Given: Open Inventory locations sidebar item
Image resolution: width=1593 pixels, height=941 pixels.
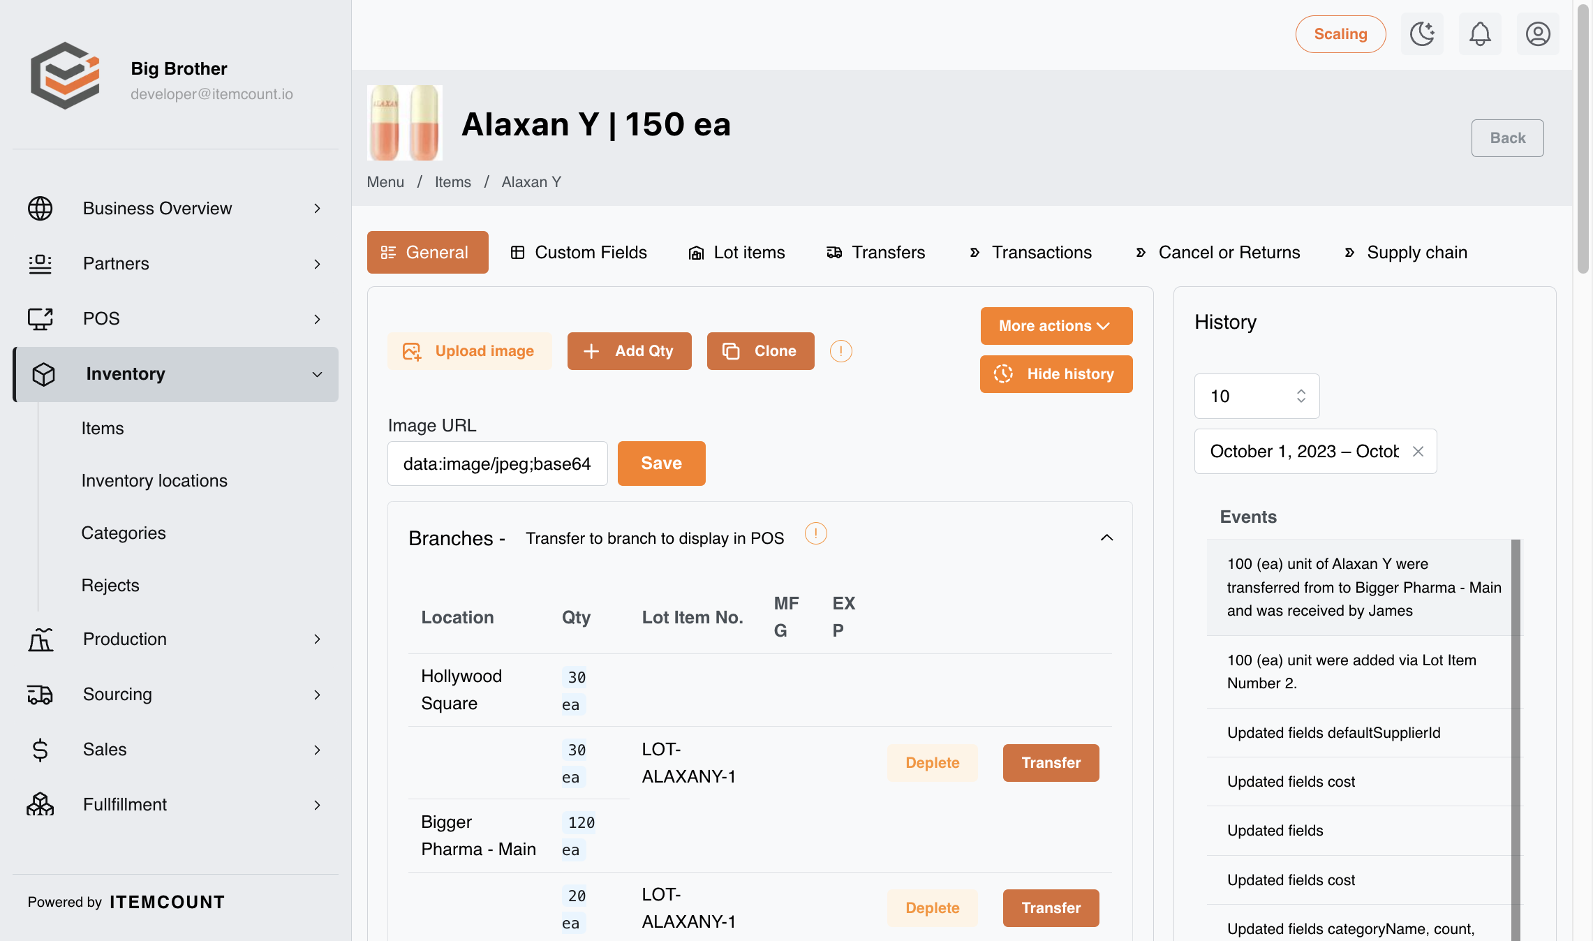Looking at the screenshot, I should (x=154, y=481).
